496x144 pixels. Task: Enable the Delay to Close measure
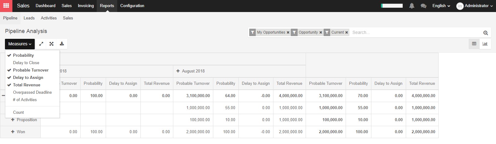(x=32, y=63)
